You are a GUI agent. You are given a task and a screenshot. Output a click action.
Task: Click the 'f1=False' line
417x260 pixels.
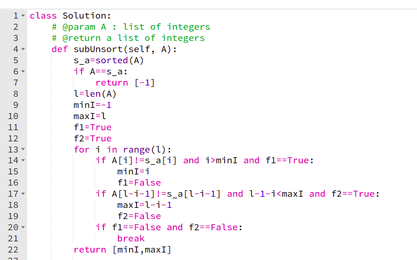click(x=139, y=183)
